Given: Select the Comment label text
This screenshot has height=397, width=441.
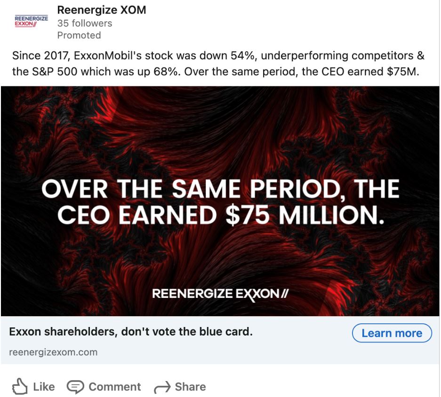Looking at the screenshot, I should (114, 387).
